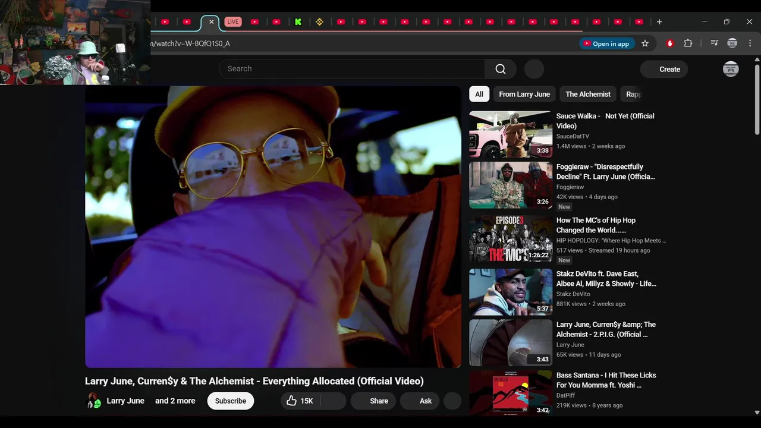Viewport: 761px width, 428px height.
Task: Open more actions button beside Ask
Action: [x=452, y=401]
